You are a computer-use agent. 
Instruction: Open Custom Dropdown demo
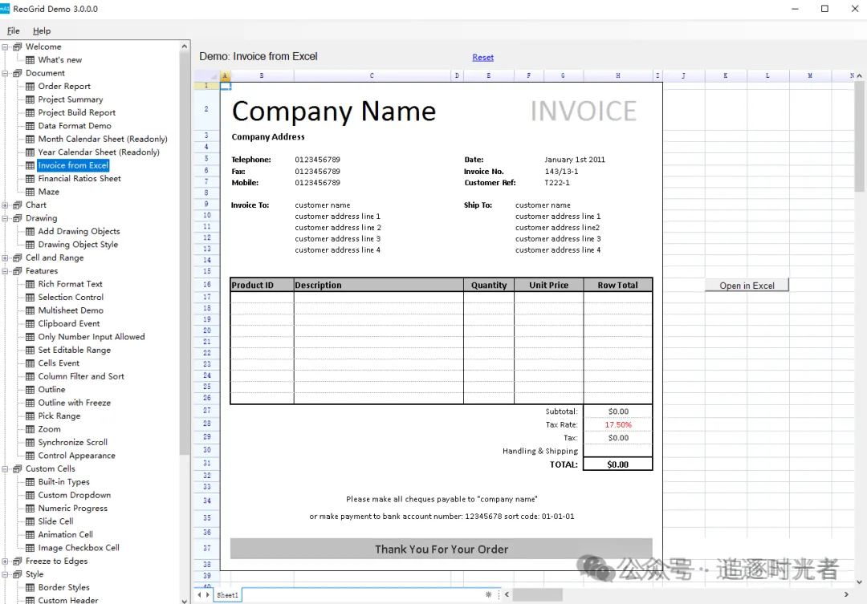click(x=74, y=495)
